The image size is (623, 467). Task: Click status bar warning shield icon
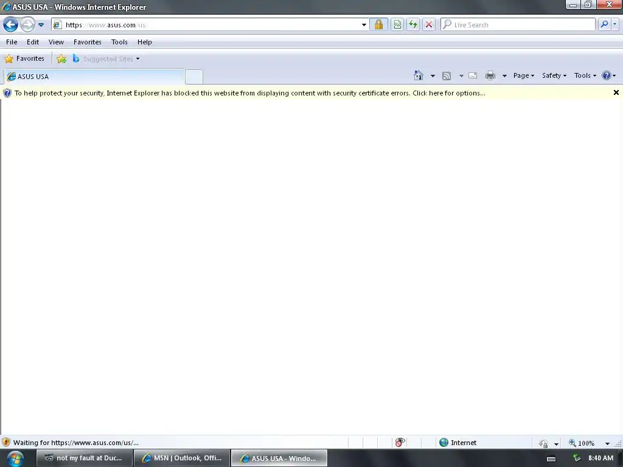point(6,443)
